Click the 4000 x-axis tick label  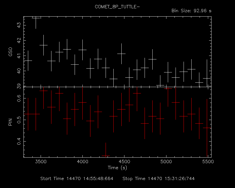[x=82, y=162]
